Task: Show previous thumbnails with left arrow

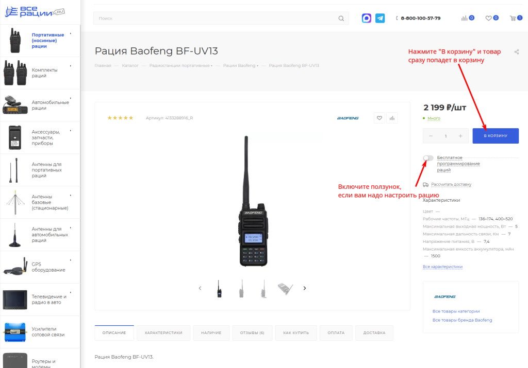Action: coord(200,288)
